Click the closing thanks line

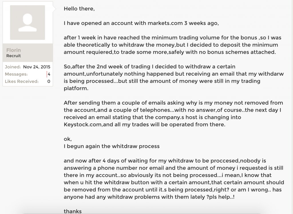tap(73, 211)
